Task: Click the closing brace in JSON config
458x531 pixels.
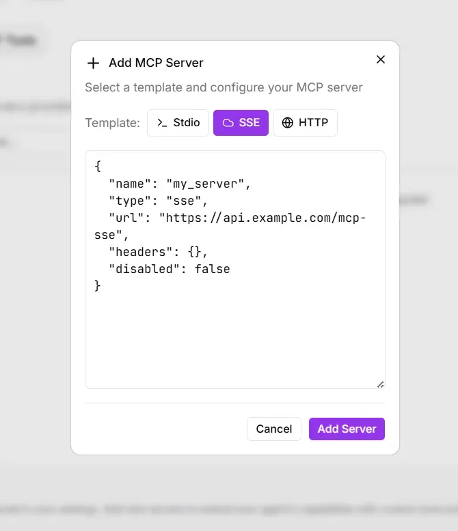Action: (x=98, y=286)
